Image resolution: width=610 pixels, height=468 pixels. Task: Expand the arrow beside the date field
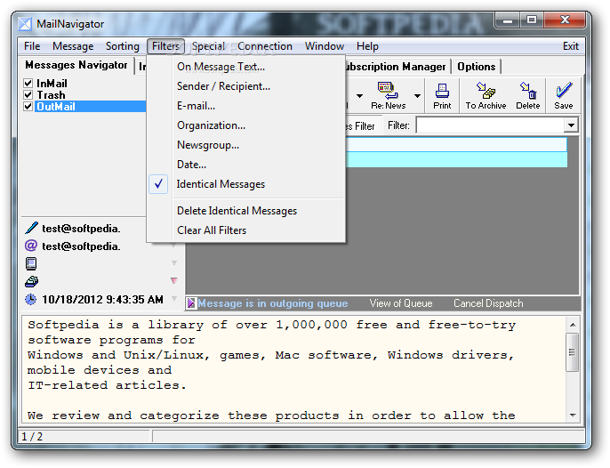click(174, 299)
